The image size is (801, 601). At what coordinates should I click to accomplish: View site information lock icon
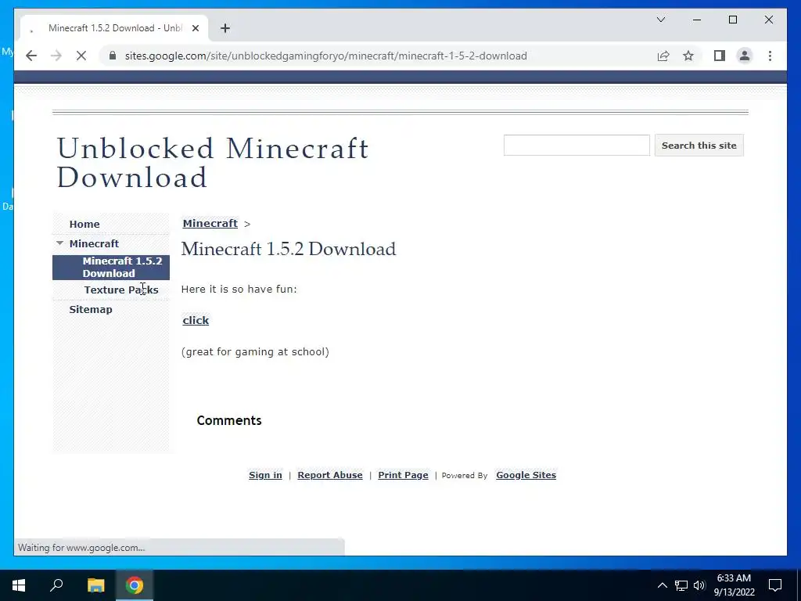pos(113,56)
